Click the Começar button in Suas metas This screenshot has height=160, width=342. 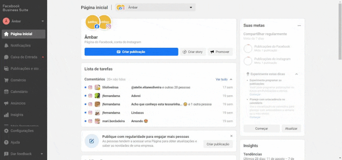point(262,128)
